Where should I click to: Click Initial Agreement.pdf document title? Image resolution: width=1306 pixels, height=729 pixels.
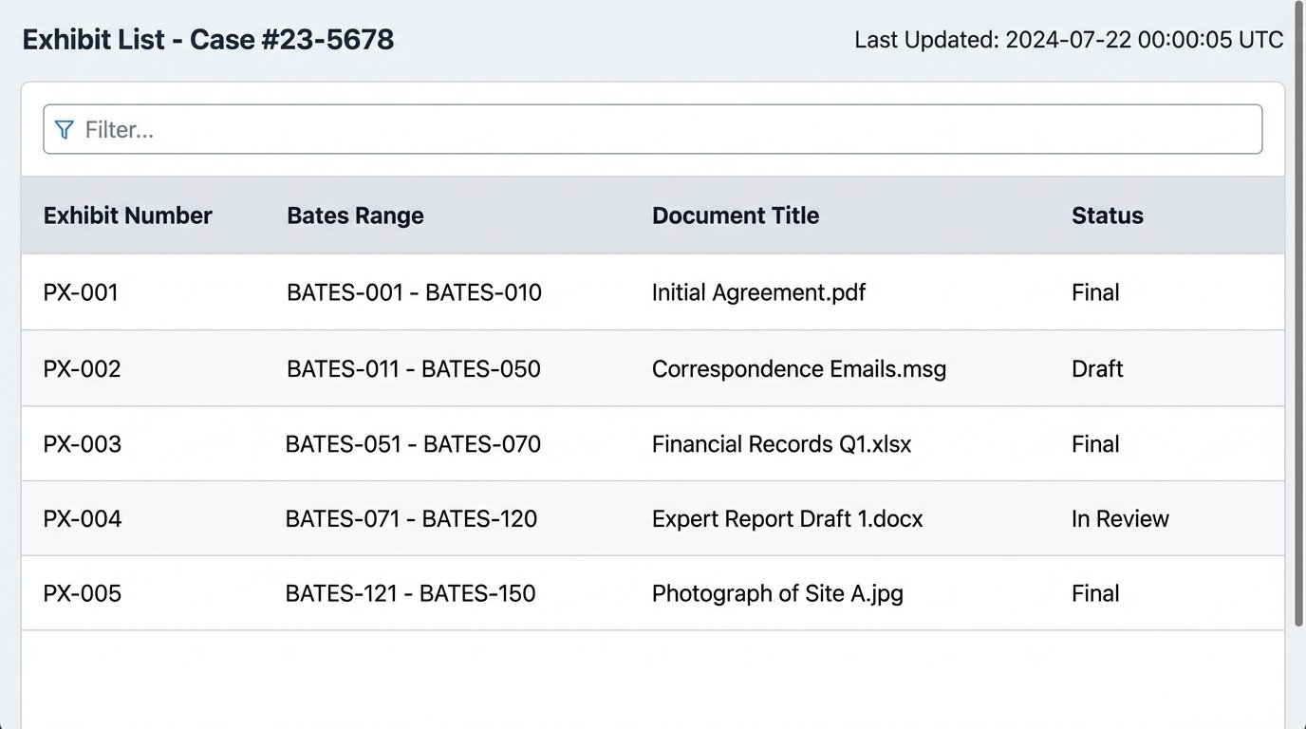[758, 292]
